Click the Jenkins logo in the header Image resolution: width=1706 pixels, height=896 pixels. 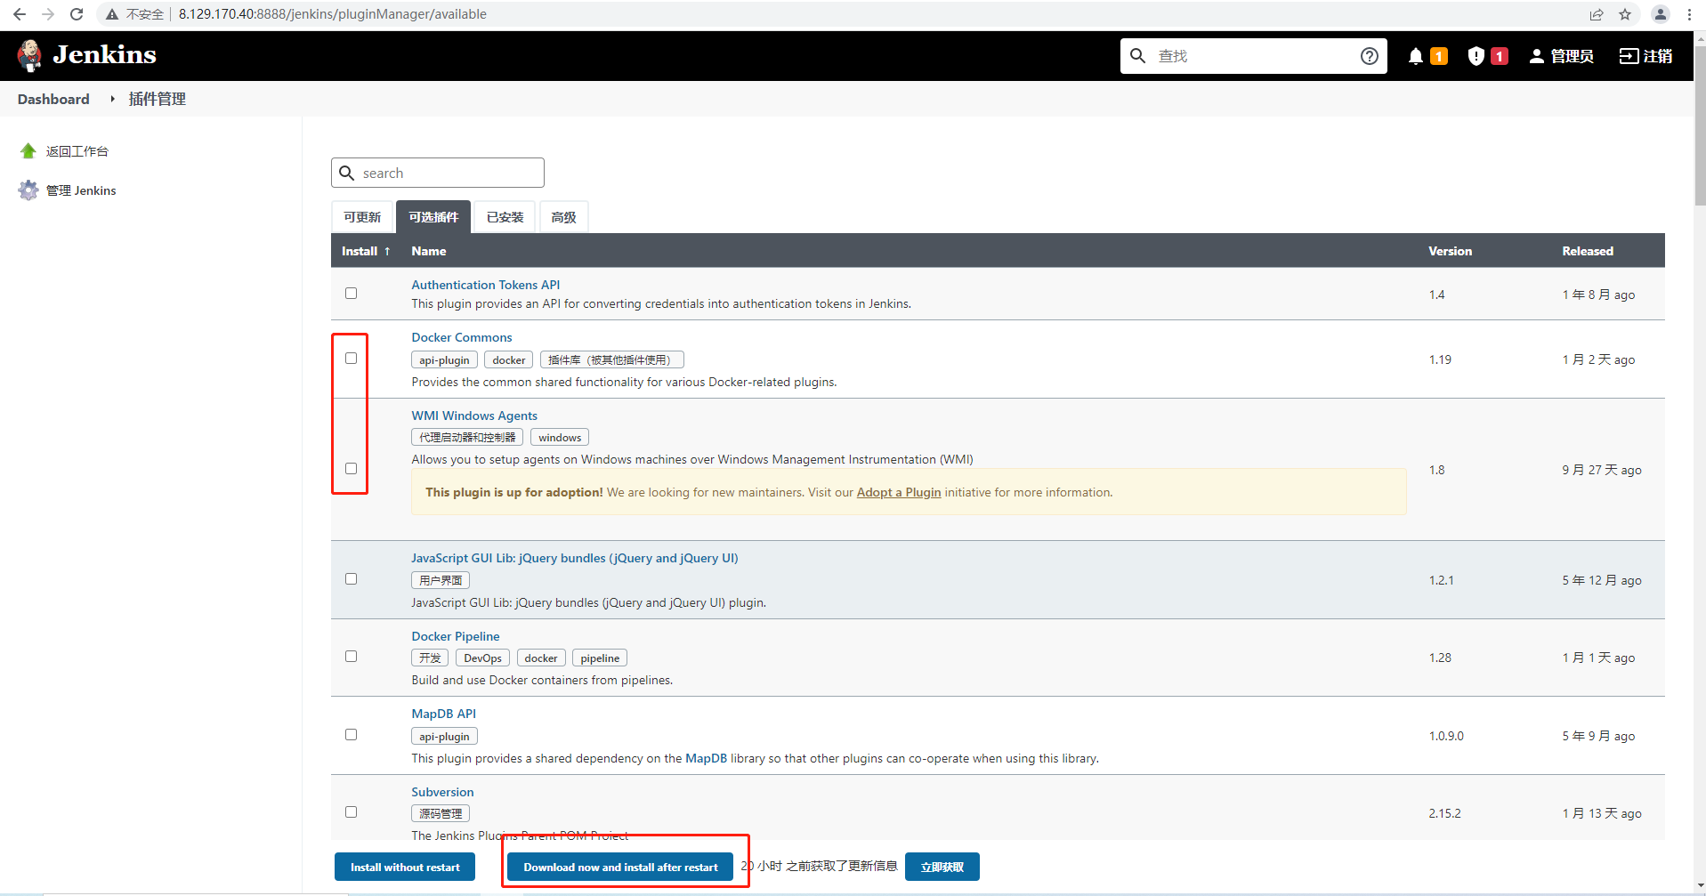29,54
